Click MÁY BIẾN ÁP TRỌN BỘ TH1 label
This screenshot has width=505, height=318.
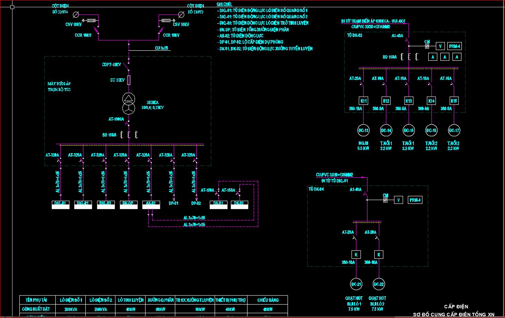tap(59, 87)
